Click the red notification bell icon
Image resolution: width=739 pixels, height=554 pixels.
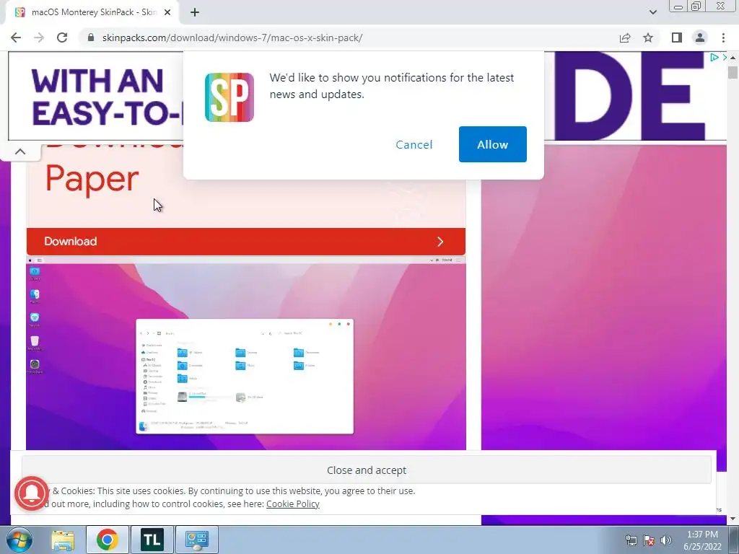(32, 493)
